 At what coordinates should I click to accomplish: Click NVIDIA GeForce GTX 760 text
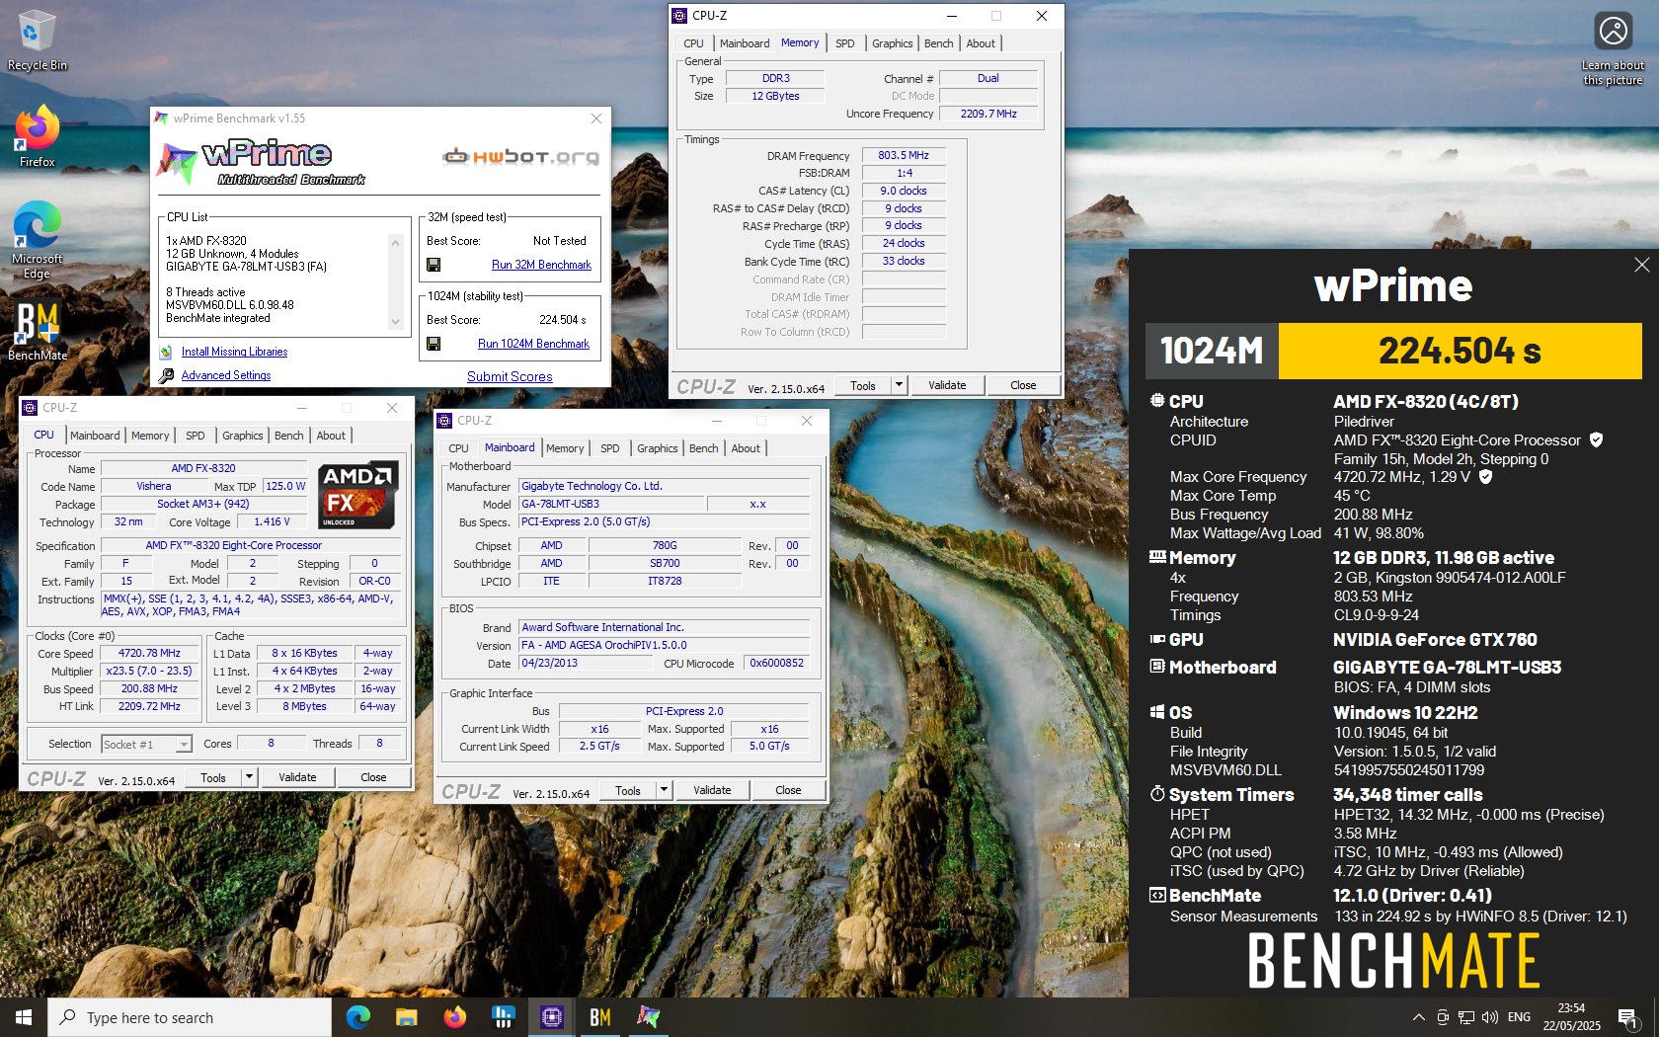pos(1435,640)
